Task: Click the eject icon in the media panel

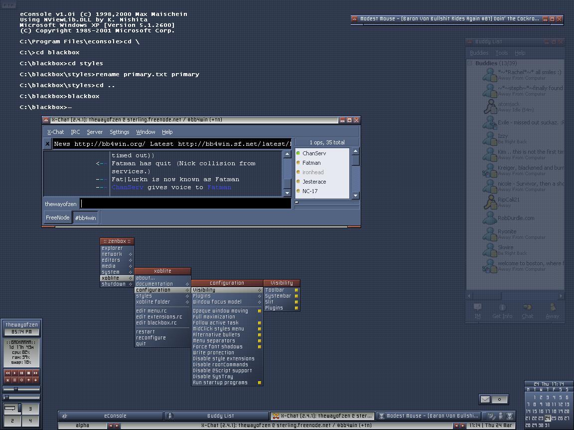Action: pos(7,380)
